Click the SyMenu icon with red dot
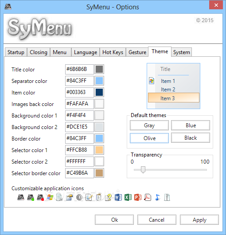 coord(40,197)
